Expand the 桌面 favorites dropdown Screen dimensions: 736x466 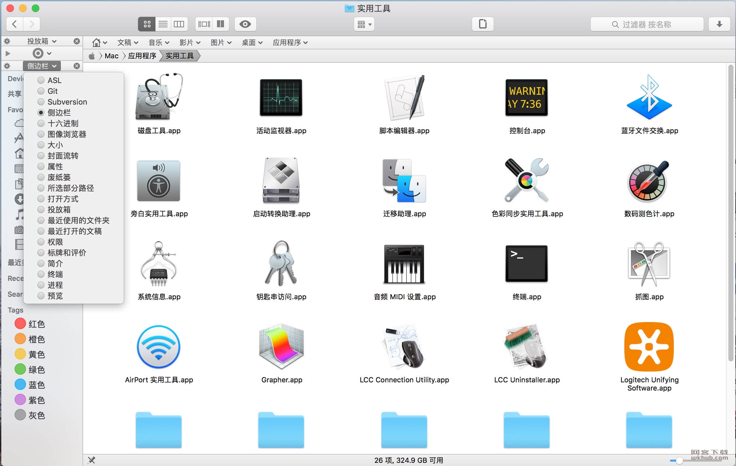pyautogui.click(x=252, y=42)
